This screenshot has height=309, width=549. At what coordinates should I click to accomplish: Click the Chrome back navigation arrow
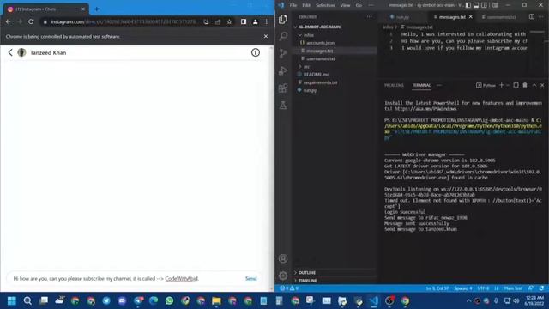9,21
